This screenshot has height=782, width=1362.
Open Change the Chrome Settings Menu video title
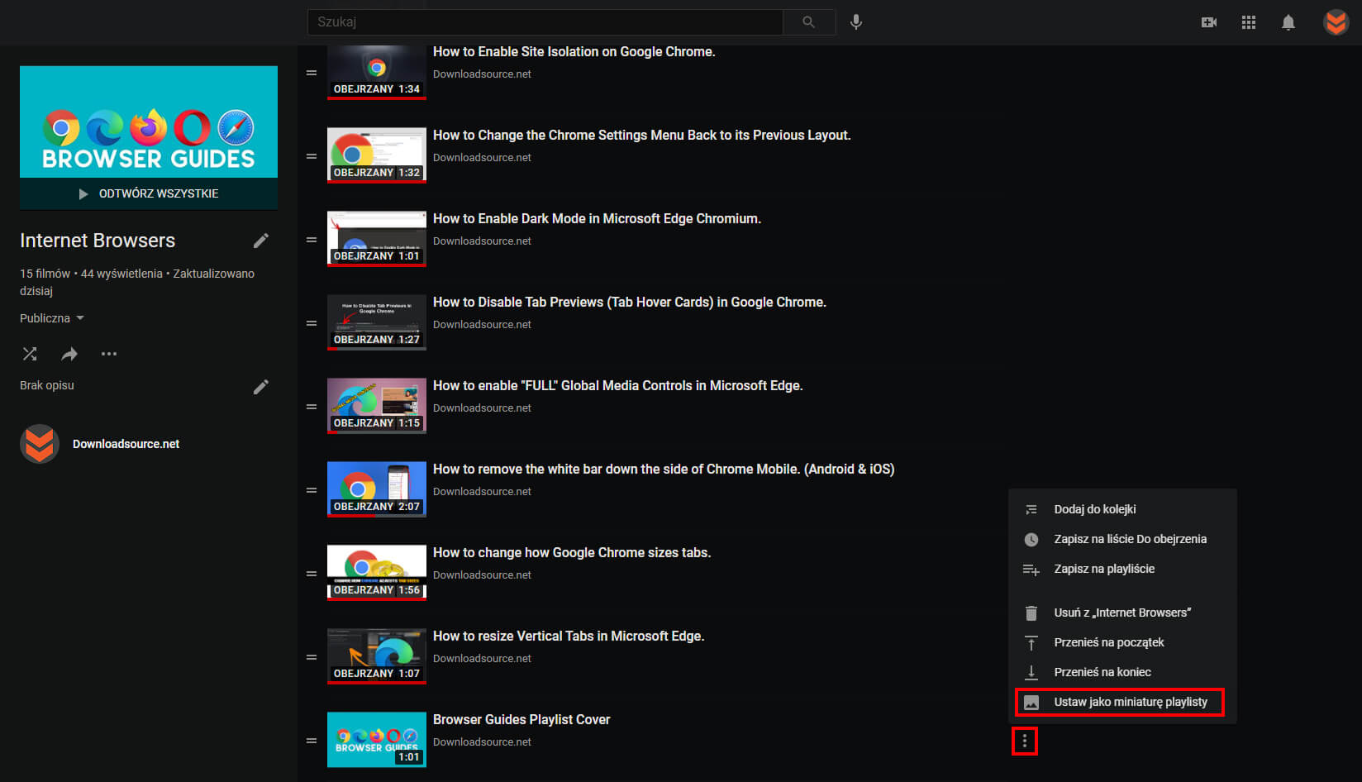641,135
